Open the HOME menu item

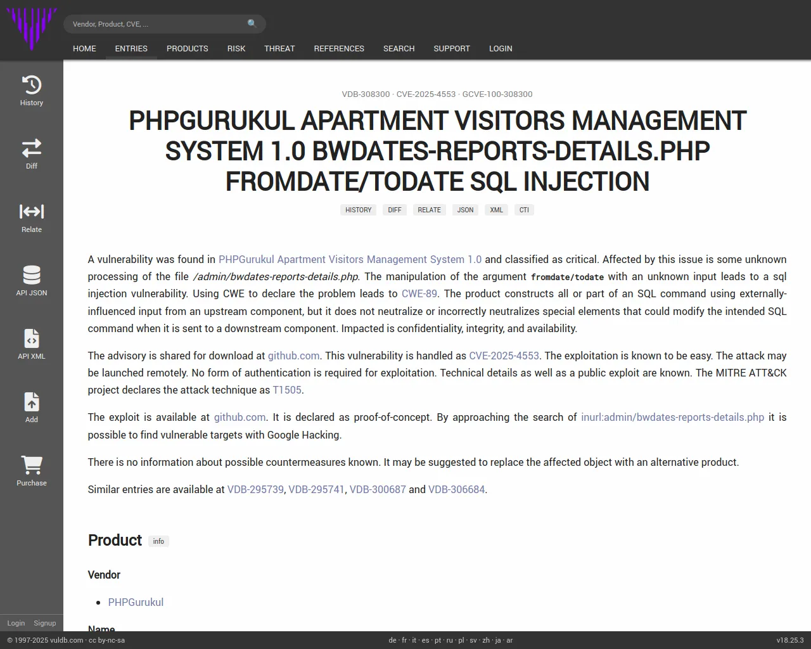click(84, 48)
